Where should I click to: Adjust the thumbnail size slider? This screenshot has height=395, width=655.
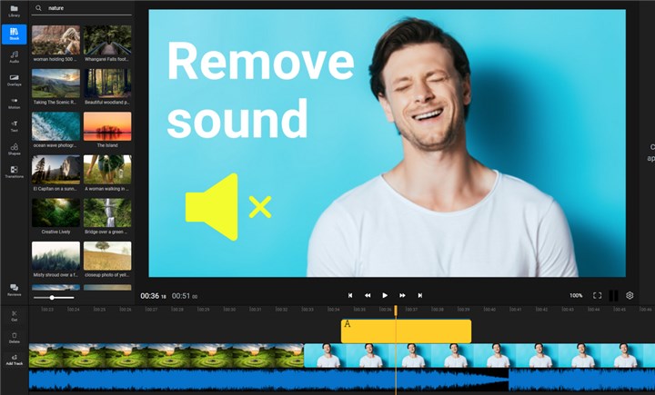54,298
